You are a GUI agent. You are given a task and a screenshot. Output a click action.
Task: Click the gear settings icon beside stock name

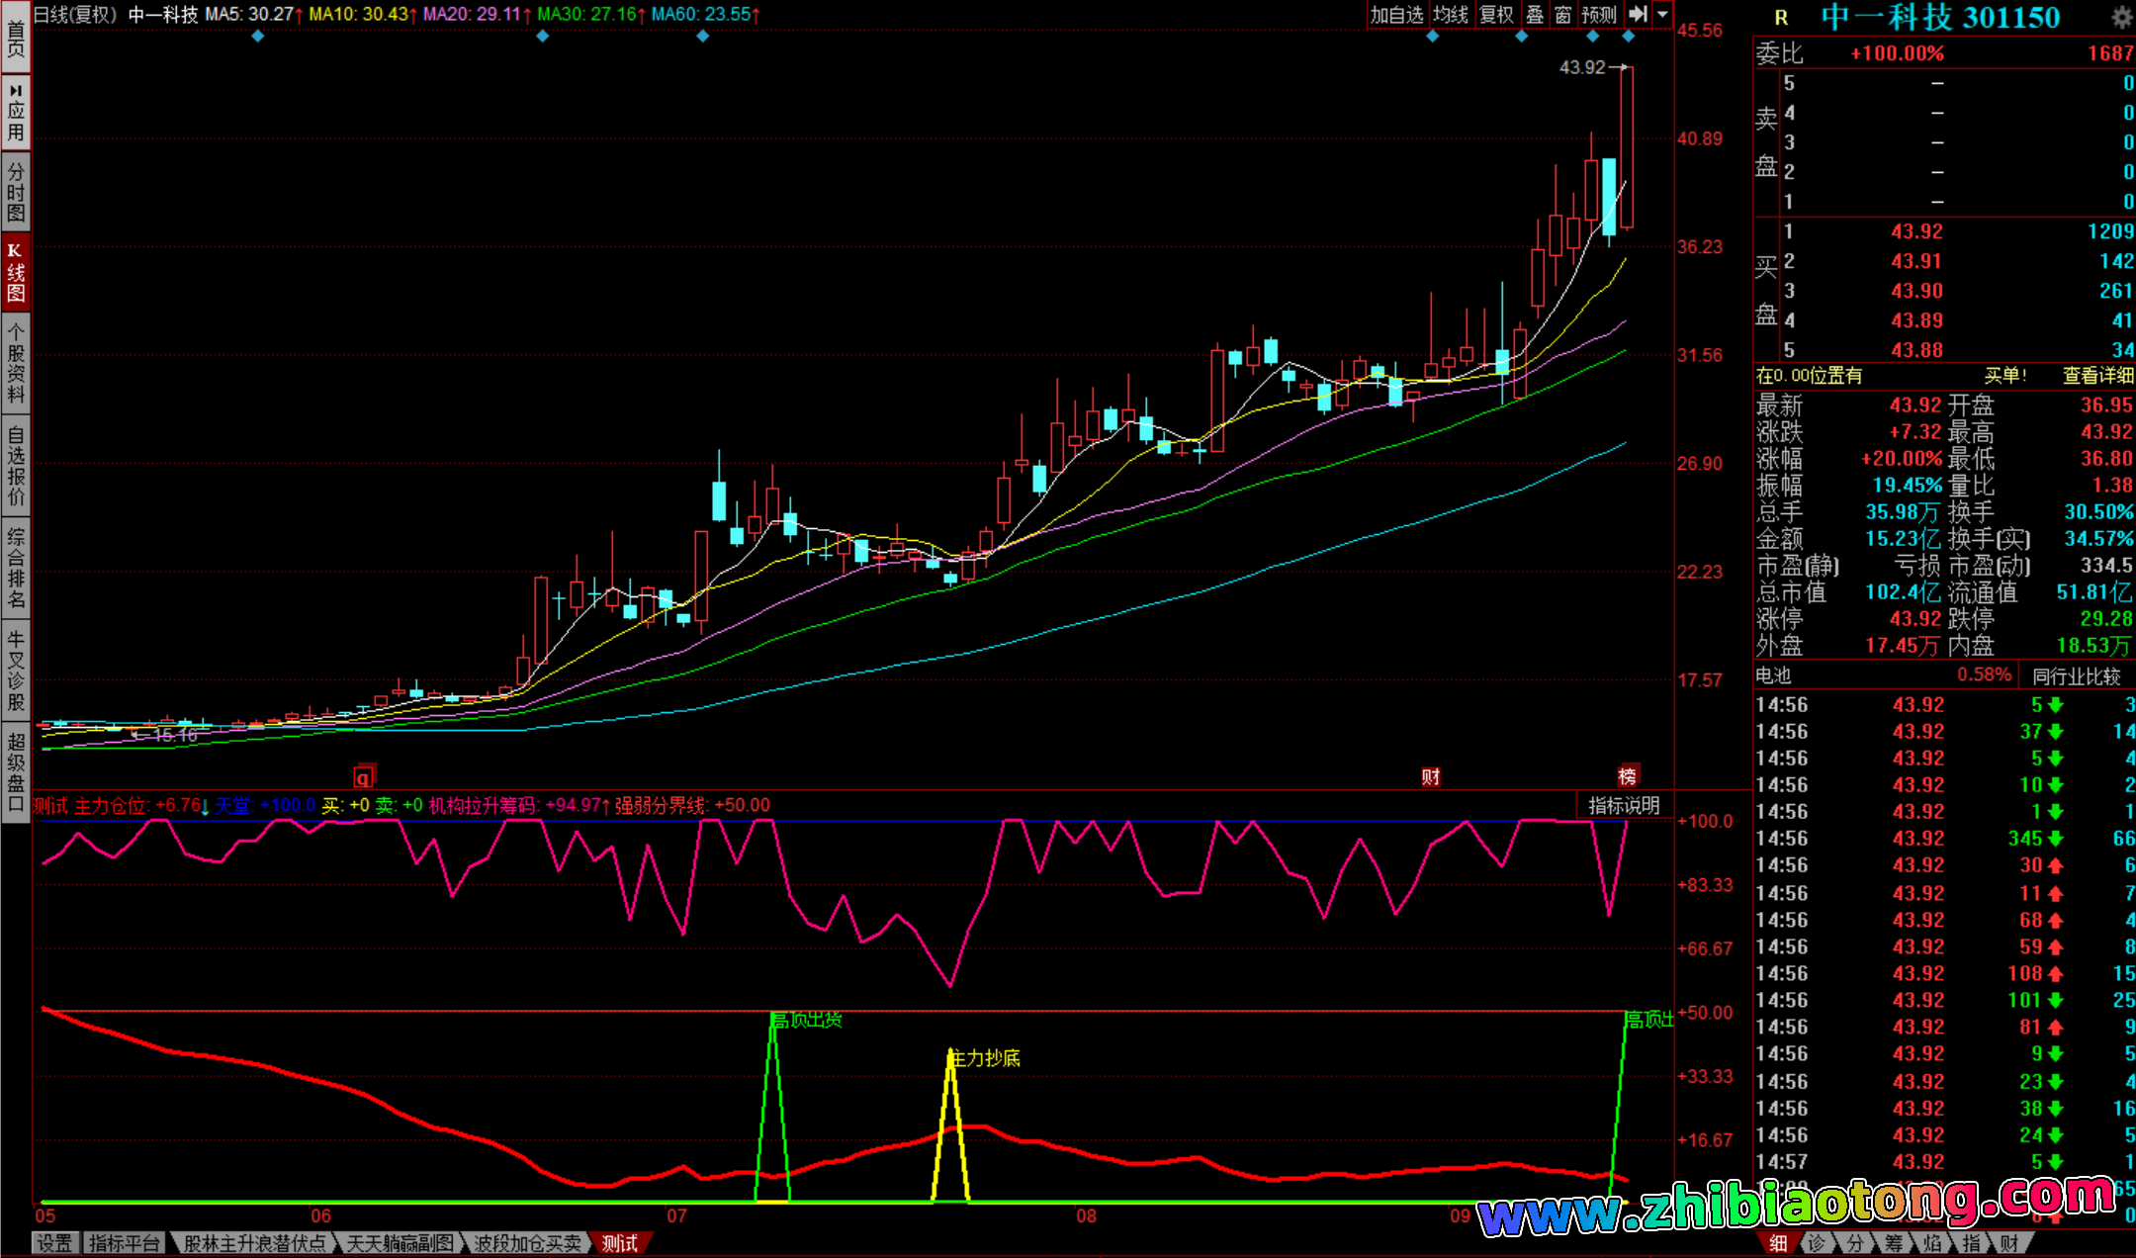click(x=2122, y=17)
